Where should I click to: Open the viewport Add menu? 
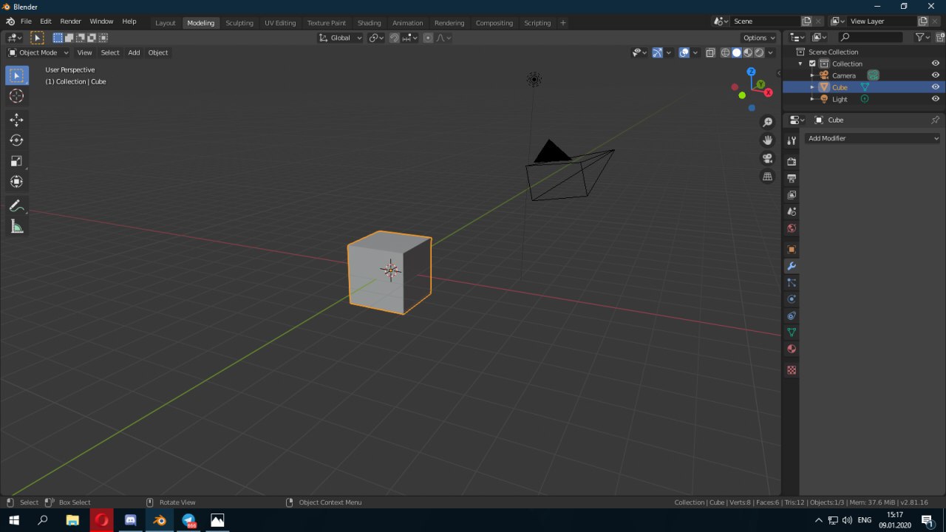[134, 52]
